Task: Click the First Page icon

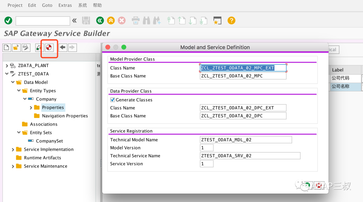Action: [x=171, y=20]
